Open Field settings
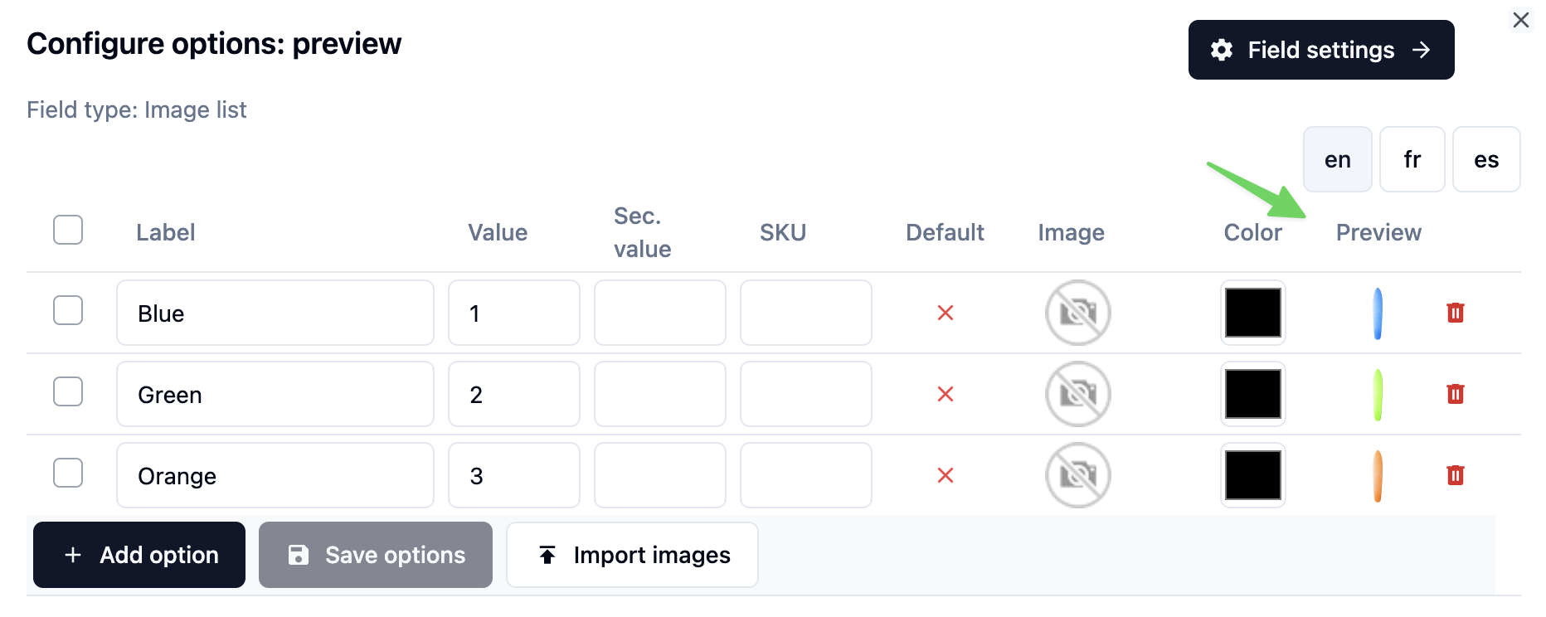The image size is (1546, 617). 1320,50
